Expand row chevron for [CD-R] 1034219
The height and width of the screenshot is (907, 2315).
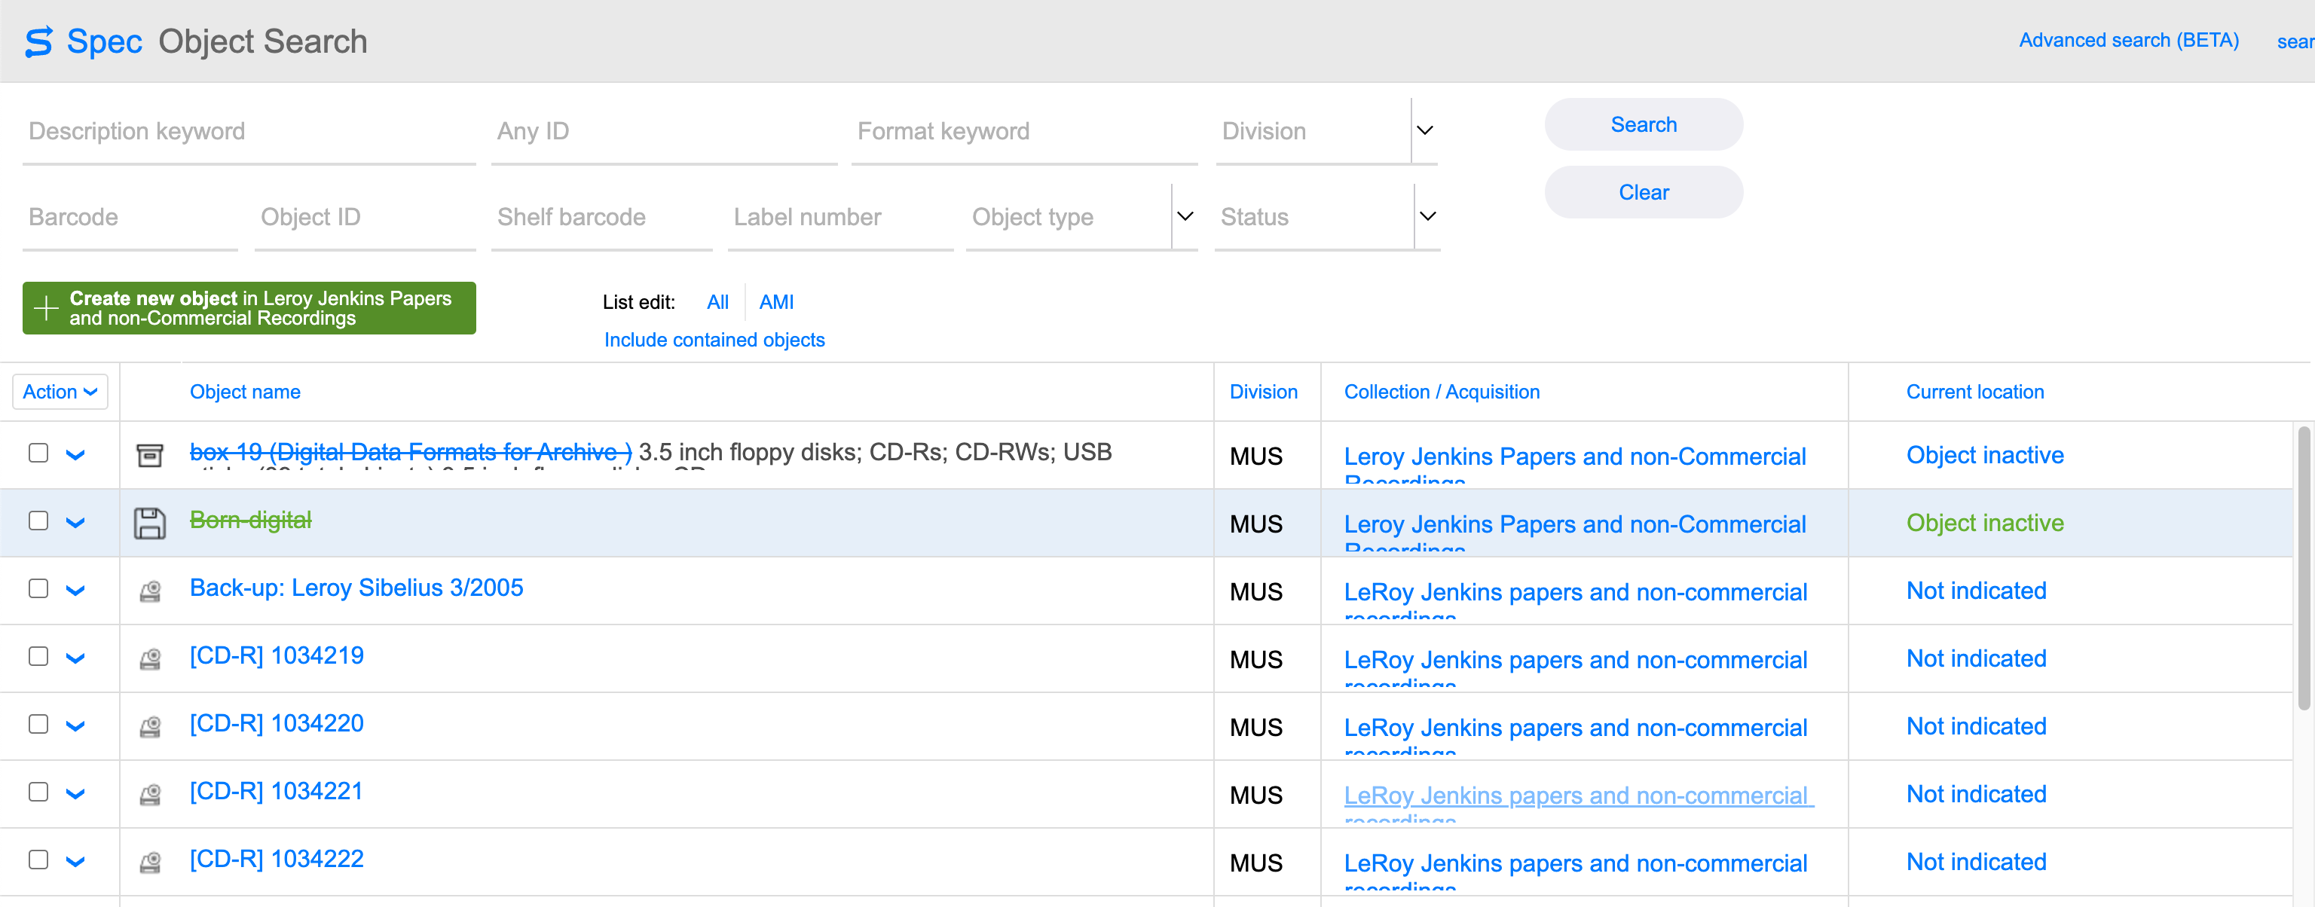tap(75, 658)
